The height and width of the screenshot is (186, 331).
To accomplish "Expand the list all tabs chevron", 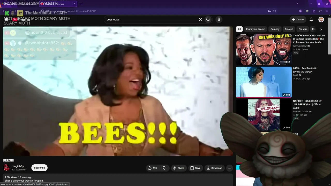I will (x=297, y=4).
